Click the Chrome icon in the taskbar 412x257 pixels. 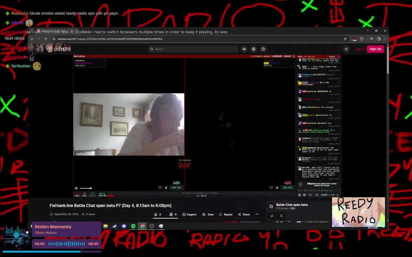click(x=142, y=226)
